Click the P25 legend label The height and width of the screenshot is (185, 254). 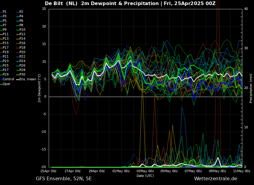[x=4, y=65]
